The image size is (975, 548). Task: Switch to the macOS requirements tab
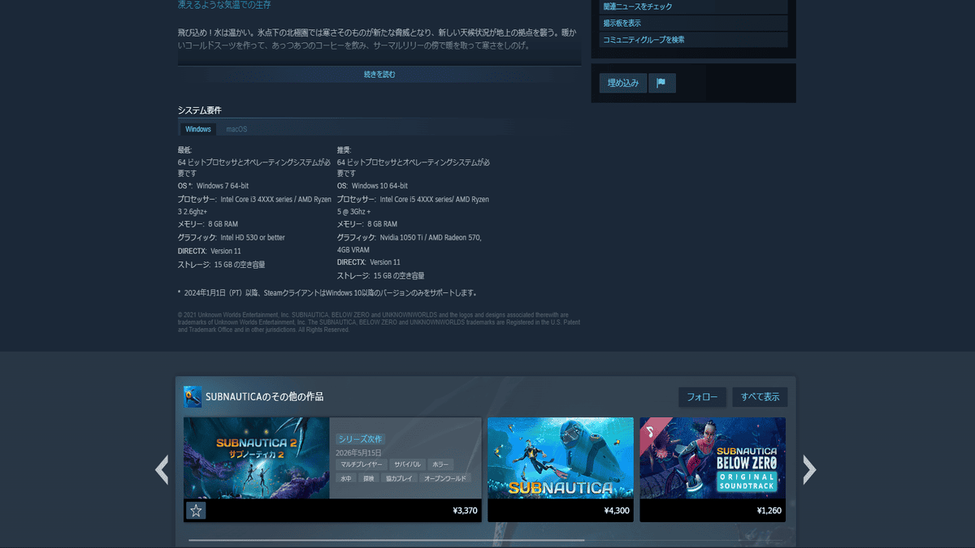236,129
